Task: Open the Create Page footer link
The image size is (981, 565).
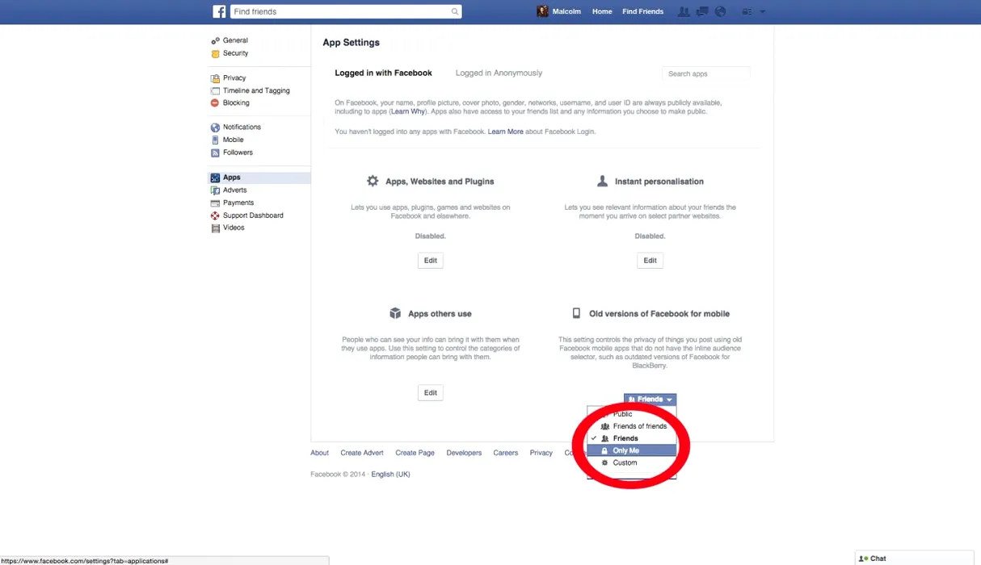Action: 415,453
